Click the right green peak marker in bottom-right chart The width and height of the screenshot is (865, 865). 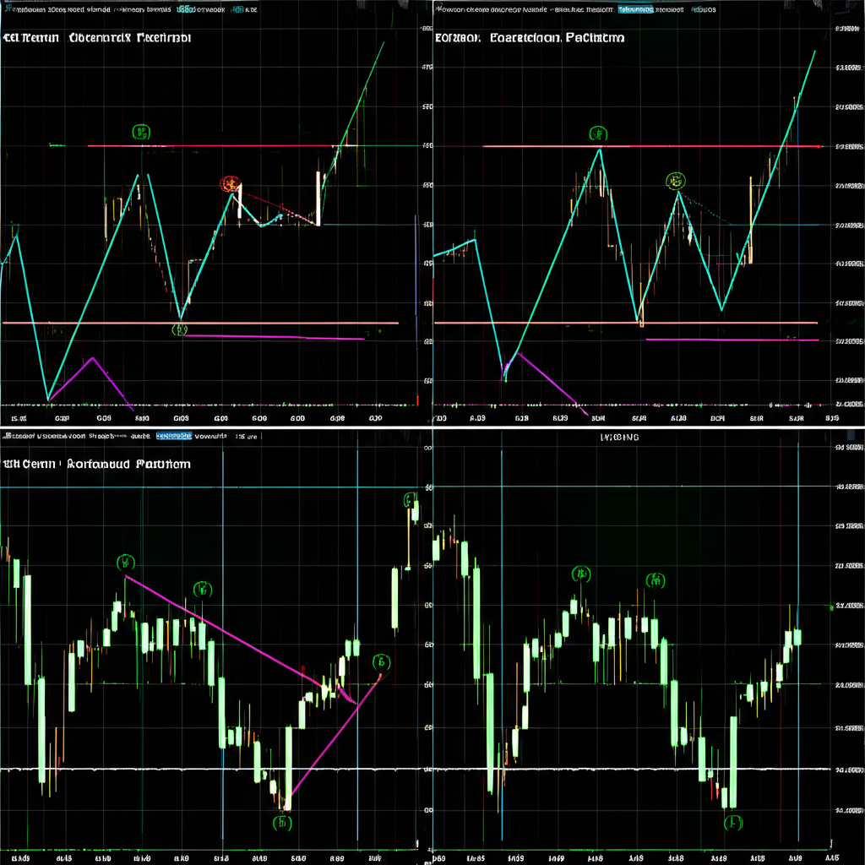click(655, 580)
